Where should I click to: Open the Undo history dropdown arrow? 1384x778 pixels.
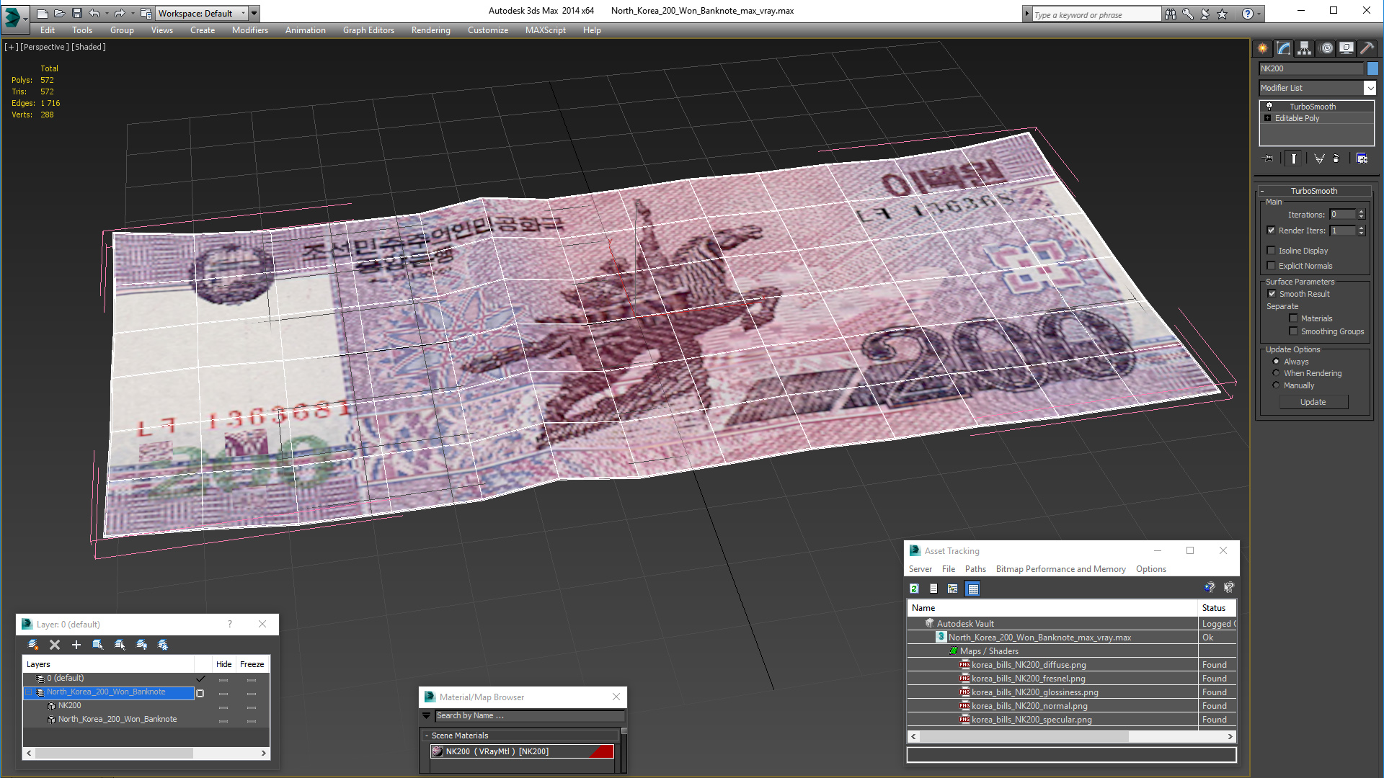tap(106, 13)
